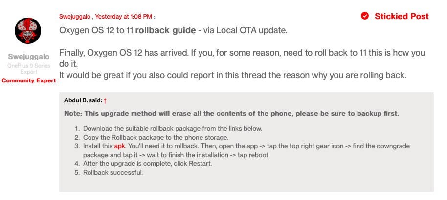Select the grey Swejuggalo username below the avatar
The height and width of the screenshot is (200, 447).
point(28,57)
